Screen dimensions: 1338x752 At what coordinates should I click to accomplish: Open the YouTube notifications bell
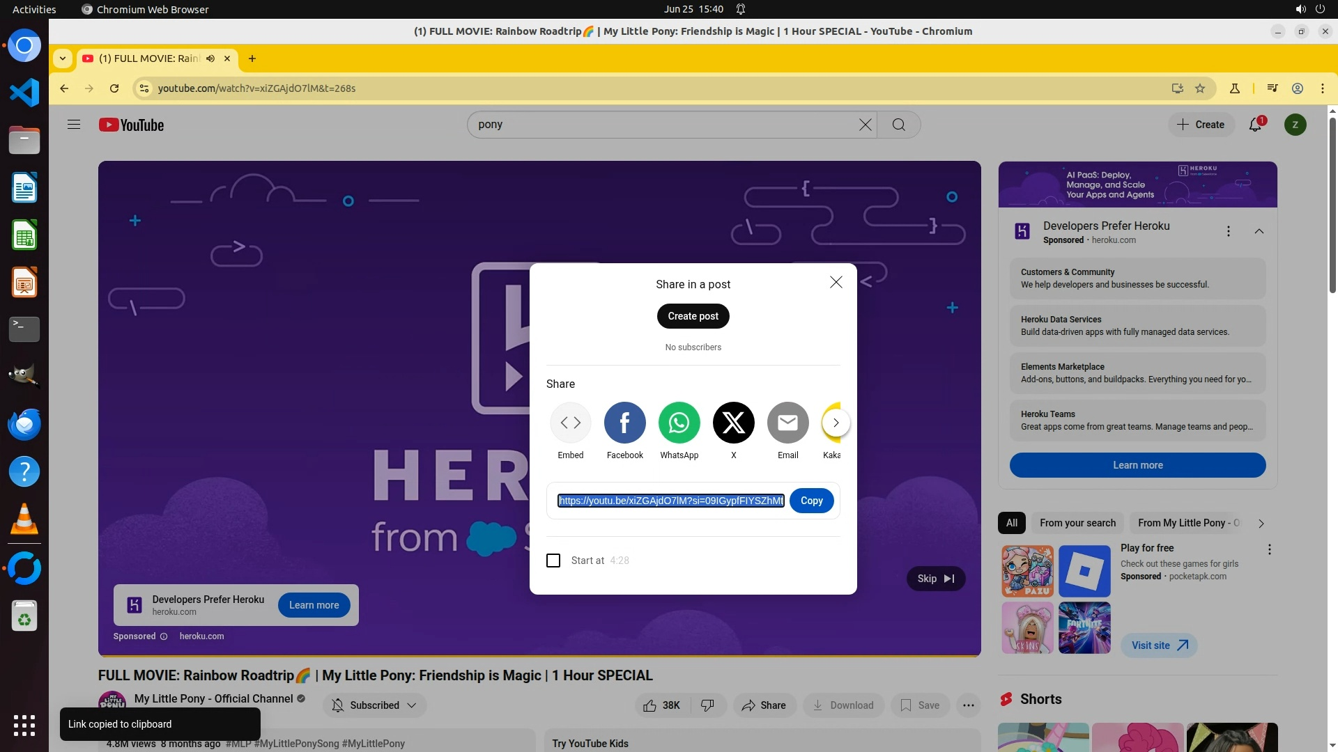coord(1255,125)
